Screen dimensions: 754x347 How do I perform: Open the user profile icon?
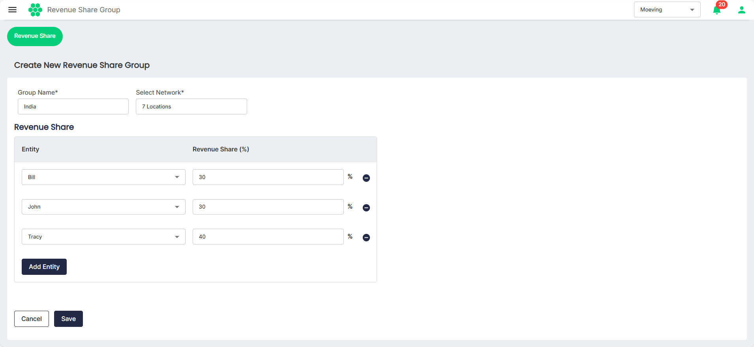click(x=742, y=10)
